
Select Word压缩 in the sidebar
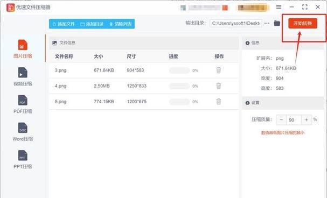(23, 132)
